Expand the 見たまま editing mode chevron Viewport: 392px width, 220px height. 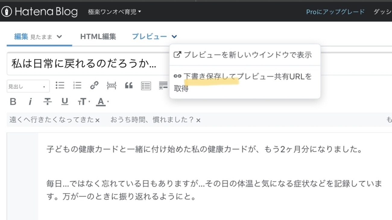pyautogui.click(x=59, y=37)
